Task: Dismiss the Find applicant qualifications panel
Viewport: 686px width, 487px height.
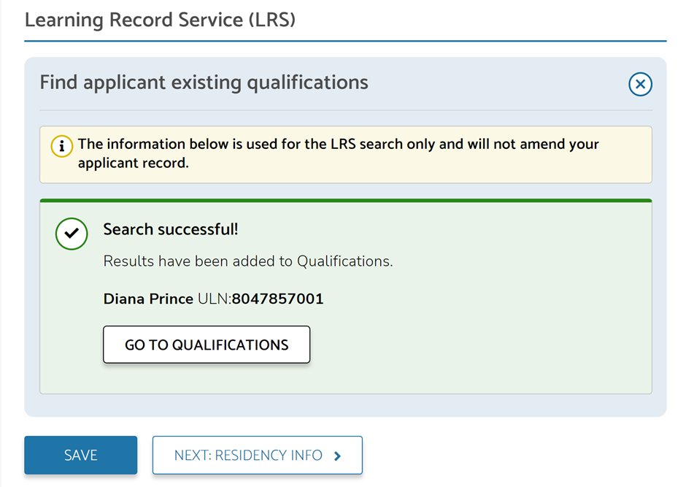Action: (x=640, y=84)
